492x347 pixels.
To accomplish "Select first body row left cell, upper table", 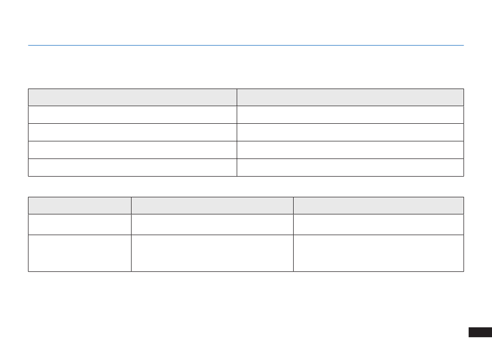I will coord(133,114).
